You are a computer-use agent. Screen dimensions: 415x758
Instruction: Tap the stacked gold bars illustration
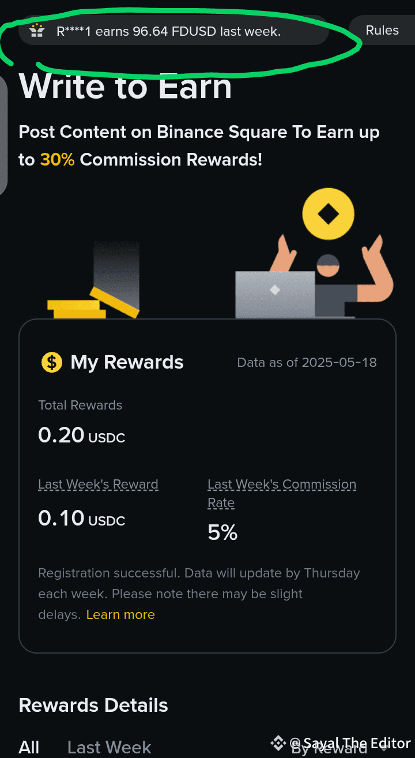click(x=92, y=303)
